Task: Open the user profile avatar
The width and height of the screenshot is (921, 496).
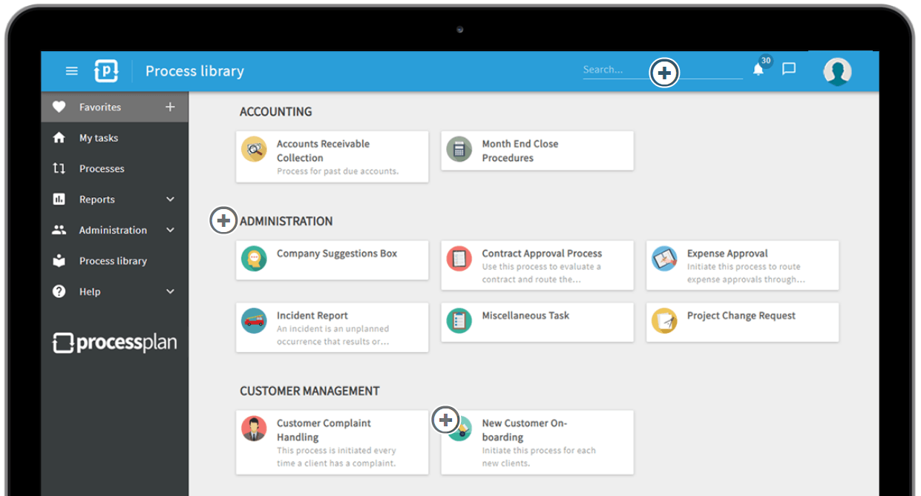Action: point(837,71)
